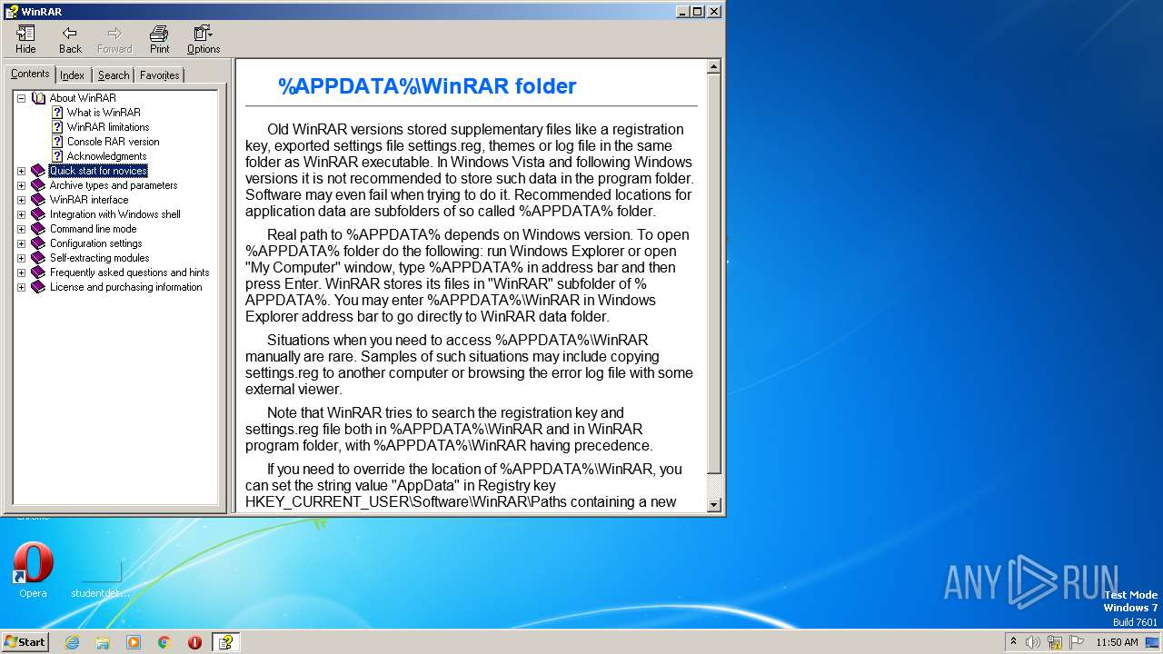Expand Frequently asked questions and hints node
Viewport: 1163px width, 654px height.
coord(21,272)
